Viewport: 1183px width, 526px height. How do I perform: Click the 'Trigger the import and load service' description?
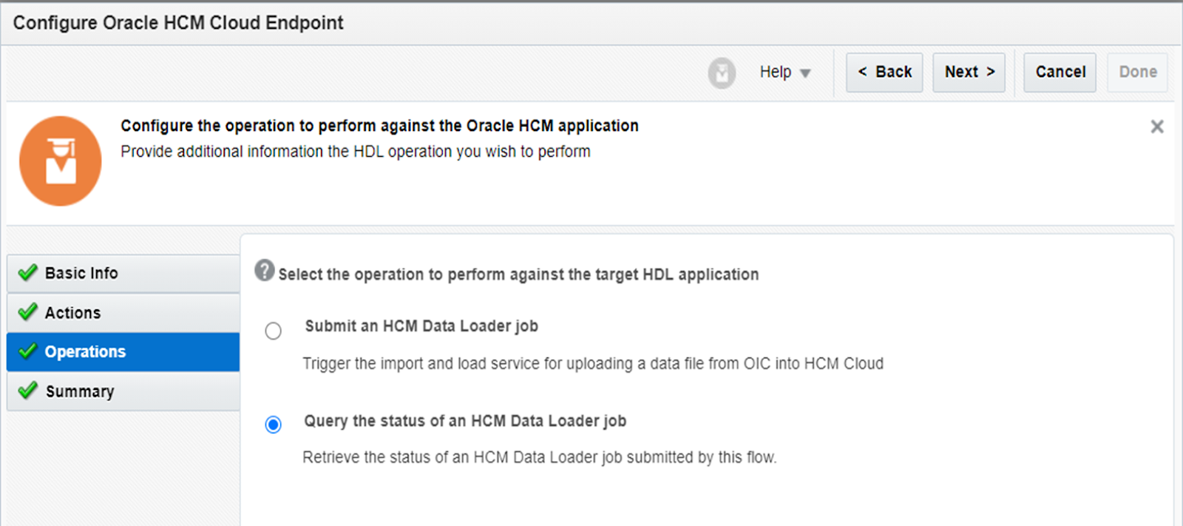(x=593, y=364)
